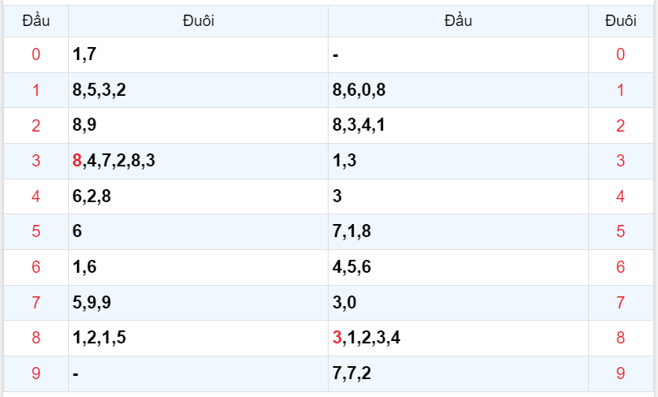Click the rightmost Đuôi column header

(621, 21)
